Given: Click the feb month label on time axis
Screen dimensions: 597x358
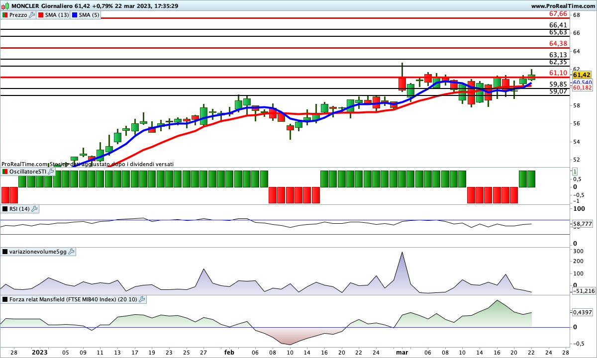Looking at the screenshot, I should pyautogui.click(x=229, y=352).
